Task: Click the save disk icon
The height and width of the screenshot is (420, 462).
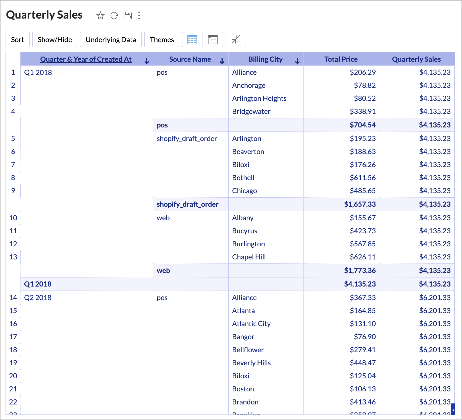Action: click(128, 16)
